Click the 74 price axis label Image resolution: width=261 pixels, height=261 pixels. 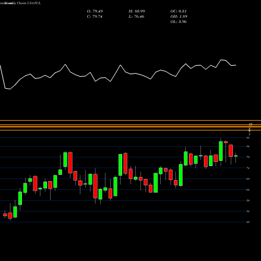(x=248, y=168)
